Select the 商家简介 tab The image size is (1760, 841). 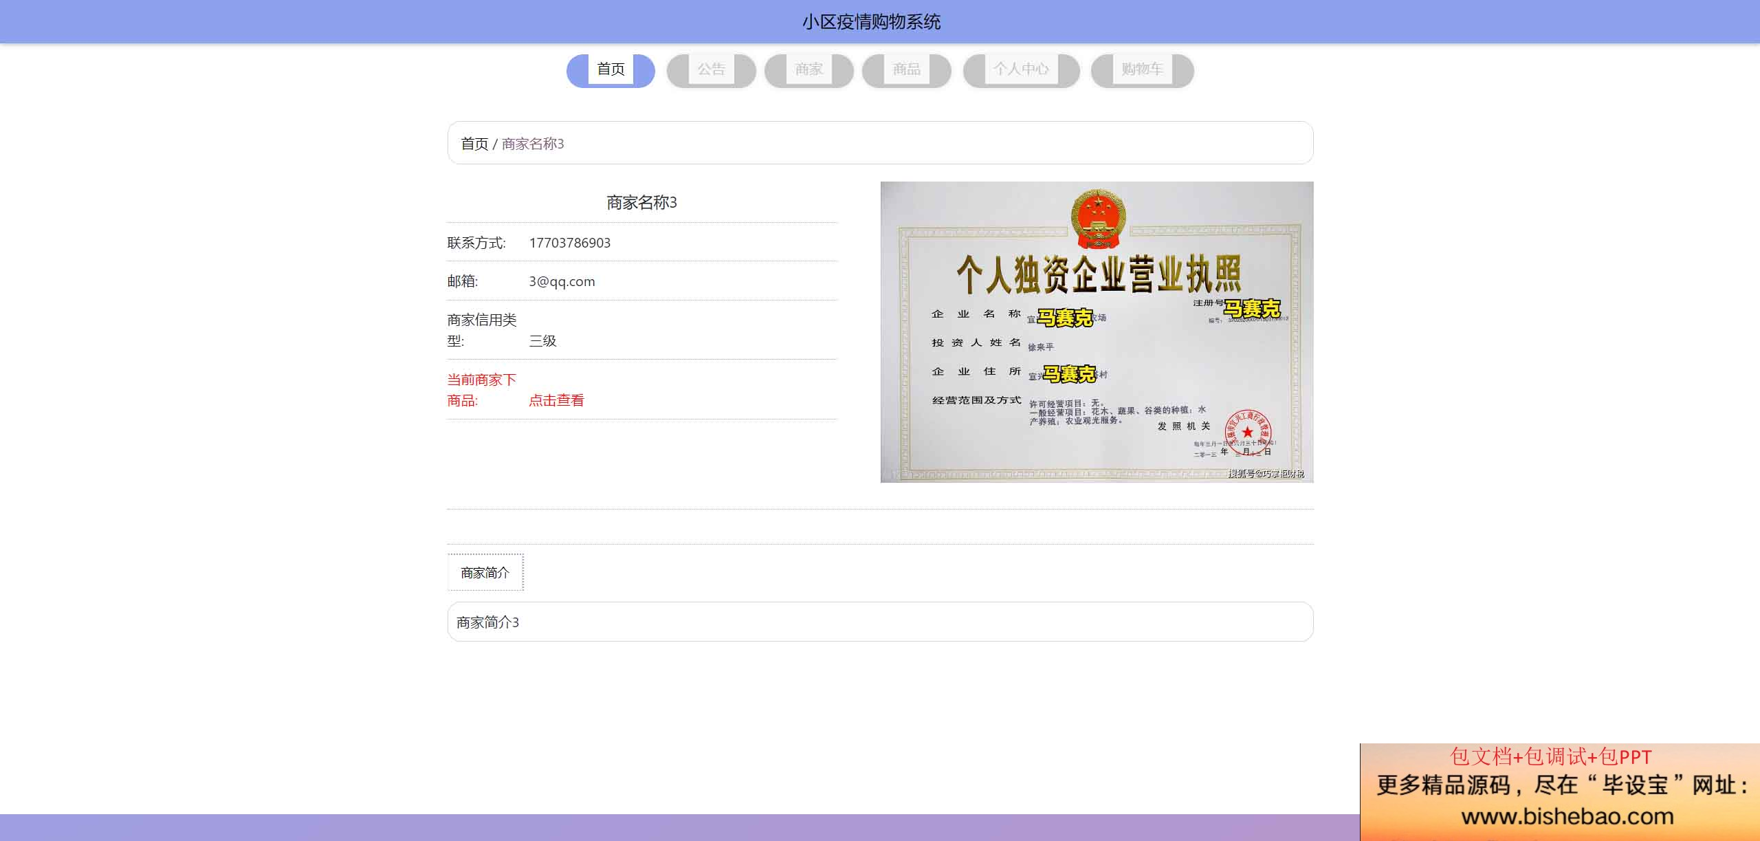click(485, 572)
